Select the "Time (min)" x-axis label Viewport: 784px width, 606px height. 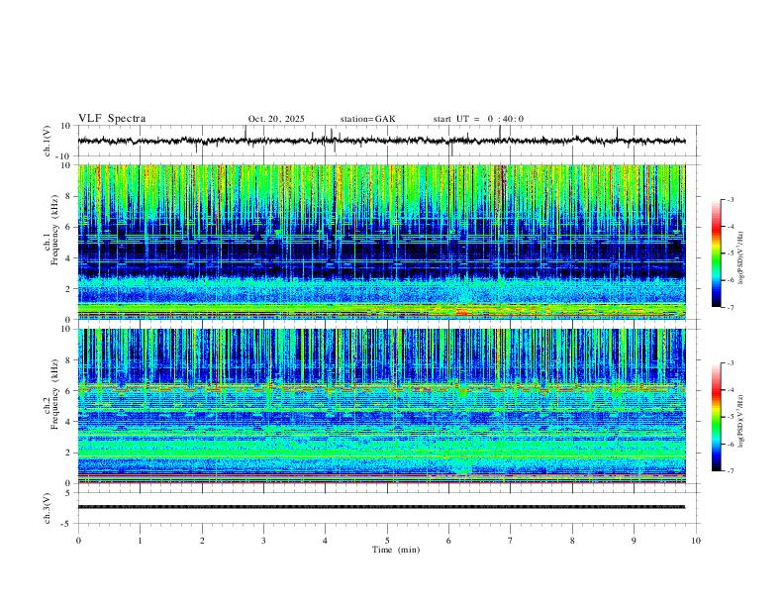[x=396, y=550]
